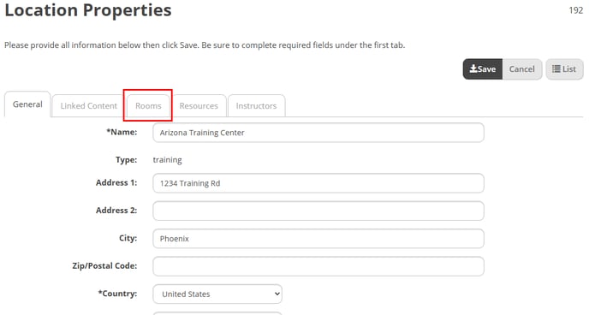Click the Name field containing Arizona Training Center

(x=318, y=133)
